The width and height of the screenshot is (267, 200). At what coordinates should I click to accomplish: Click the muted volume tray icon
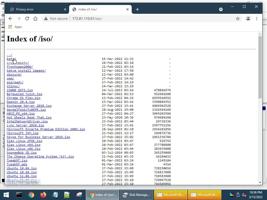[x=244, y=195]
